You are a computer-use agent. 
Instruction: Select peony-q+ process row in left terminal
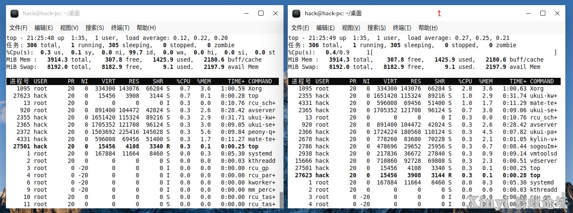[x=143, y=132]
